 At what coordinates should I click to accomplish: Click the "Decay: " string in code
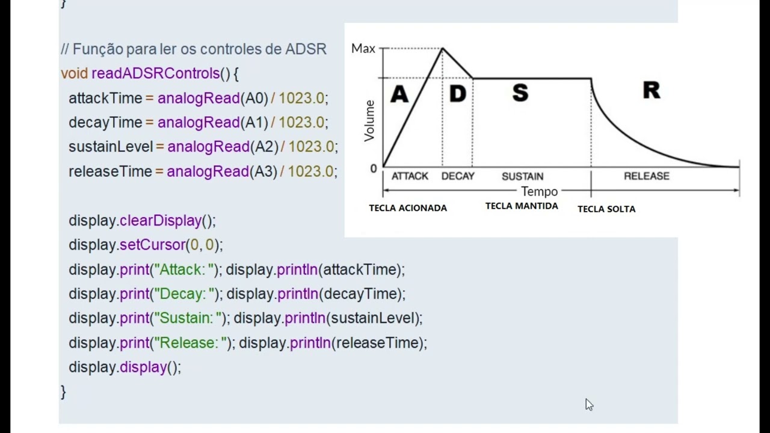pos(185,293)
